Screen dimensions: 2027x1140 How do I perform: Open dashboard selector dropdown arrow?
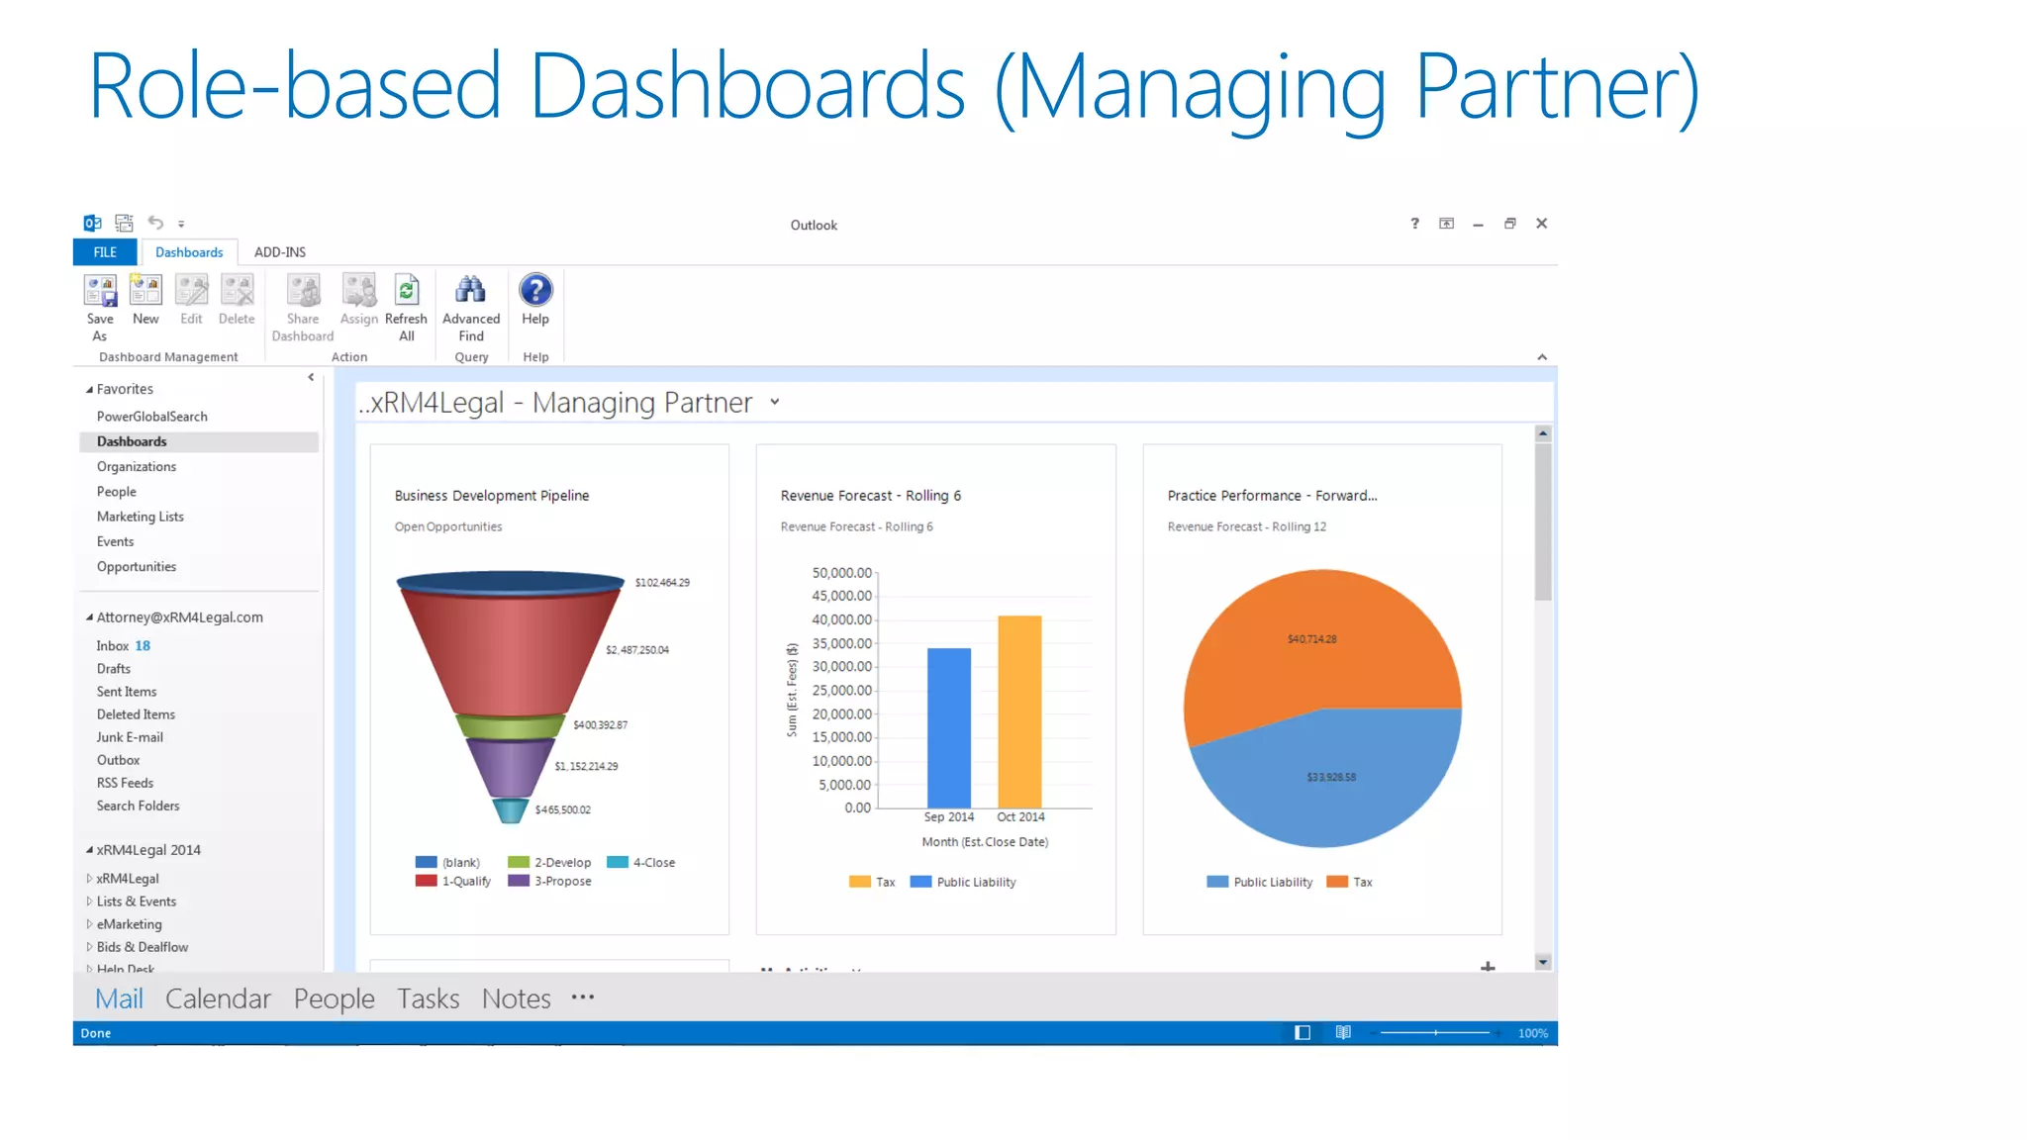coord(775,402)
